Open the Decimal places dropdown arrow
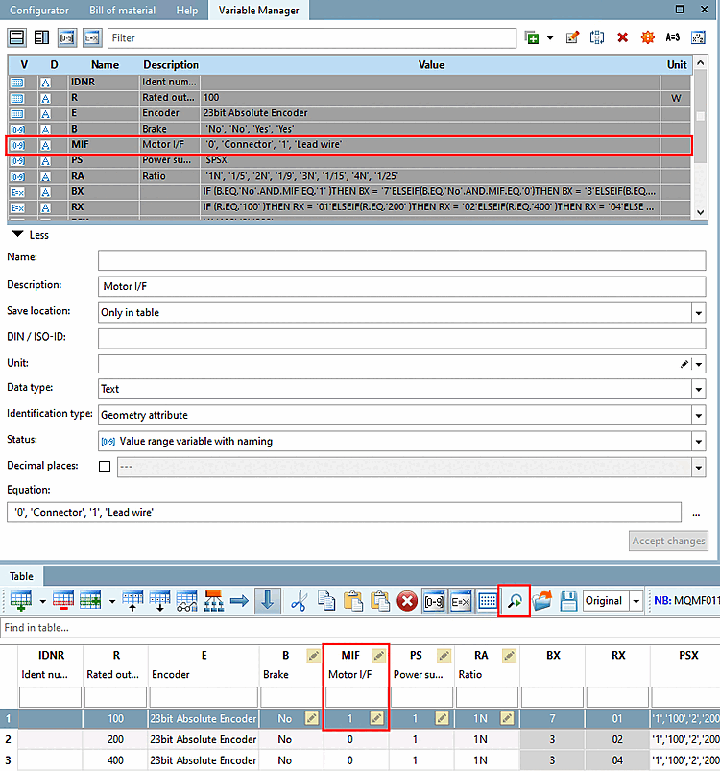720x771 pixels. click(698, 468)
